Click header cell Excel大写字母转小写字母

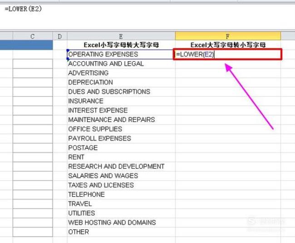tap(228, 45)
